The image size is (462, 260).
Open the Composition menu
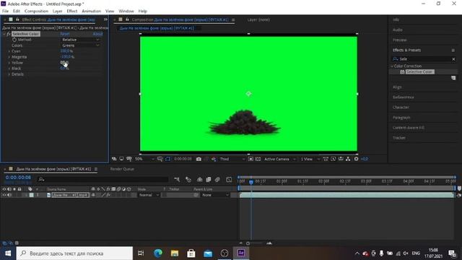(36, 12)
